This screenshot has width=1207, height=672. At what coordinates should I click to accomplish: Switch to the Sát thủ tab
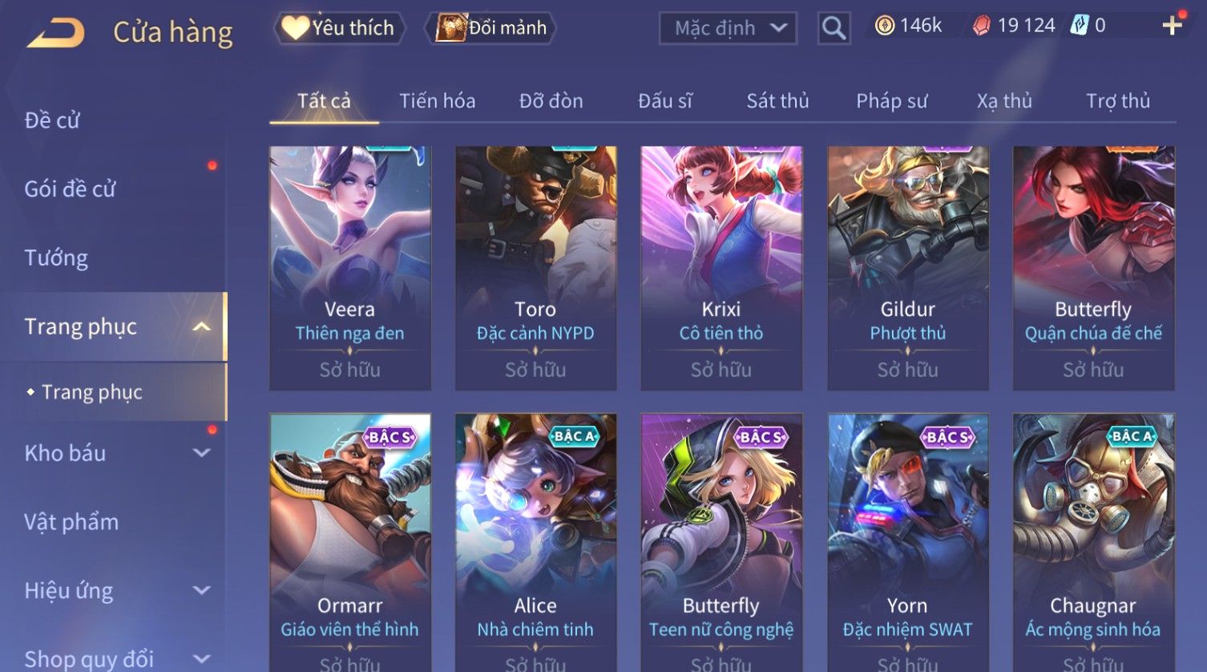click(x=777, y=101)
